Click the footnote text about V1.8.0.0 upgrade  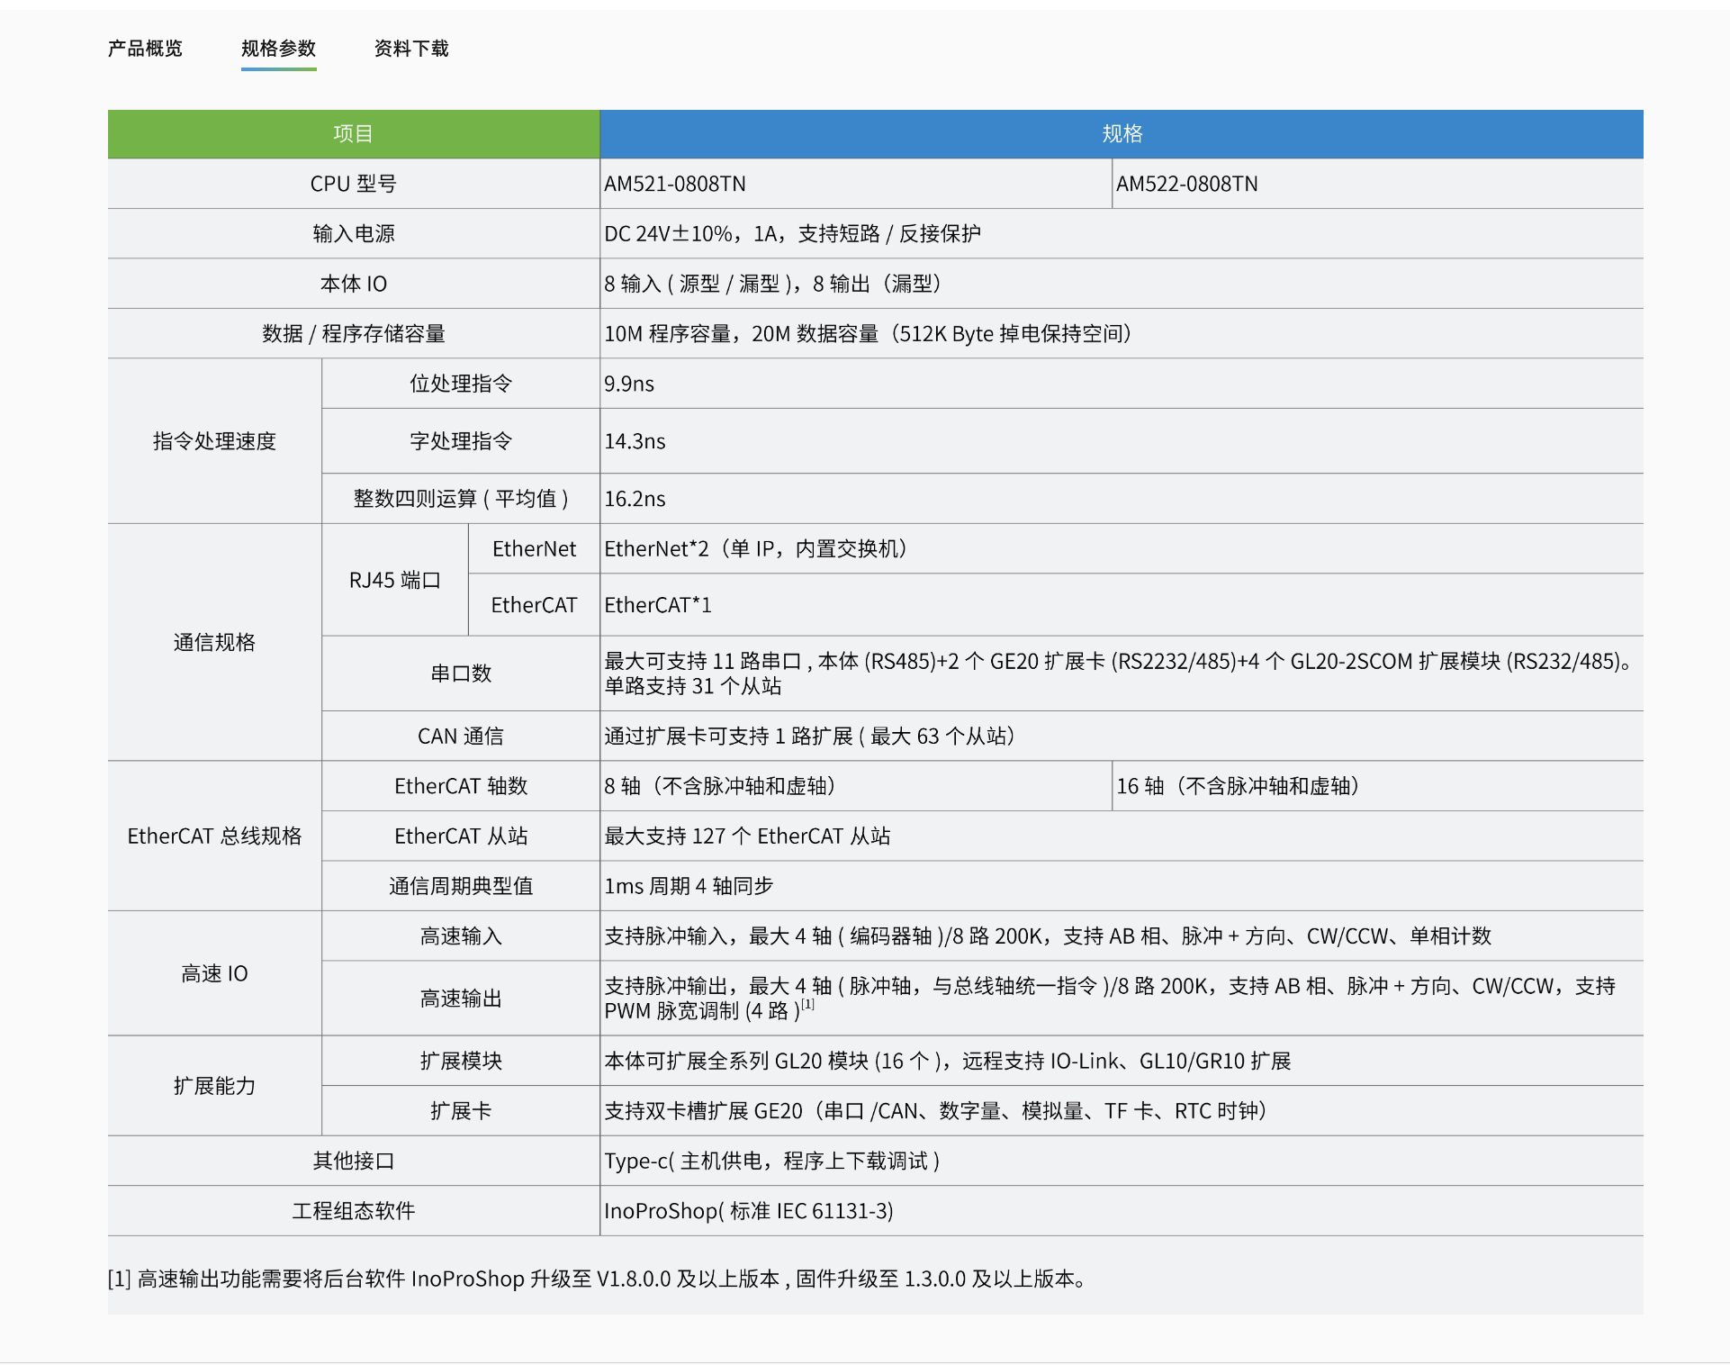pyautogui.click(x=596, y=1279)
